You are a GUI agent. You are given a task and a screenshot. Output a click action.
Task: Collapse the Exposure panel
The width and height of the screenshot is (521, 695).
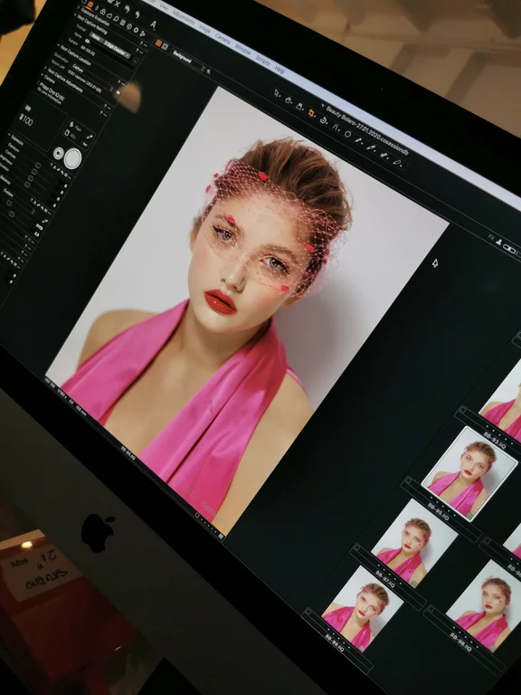pyautogui.click(x=9, y=134)
